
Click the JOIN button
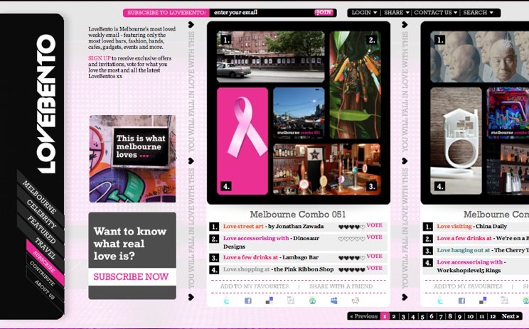(324, 13)
